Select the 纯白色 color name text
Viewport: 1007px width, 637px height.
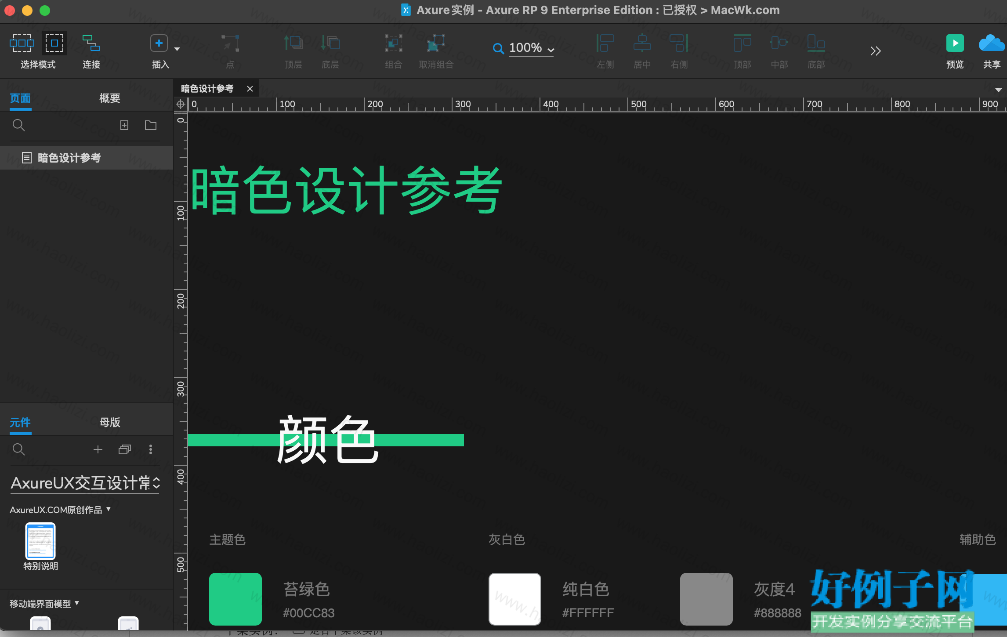pyautogui.click(x=586, y=589)
